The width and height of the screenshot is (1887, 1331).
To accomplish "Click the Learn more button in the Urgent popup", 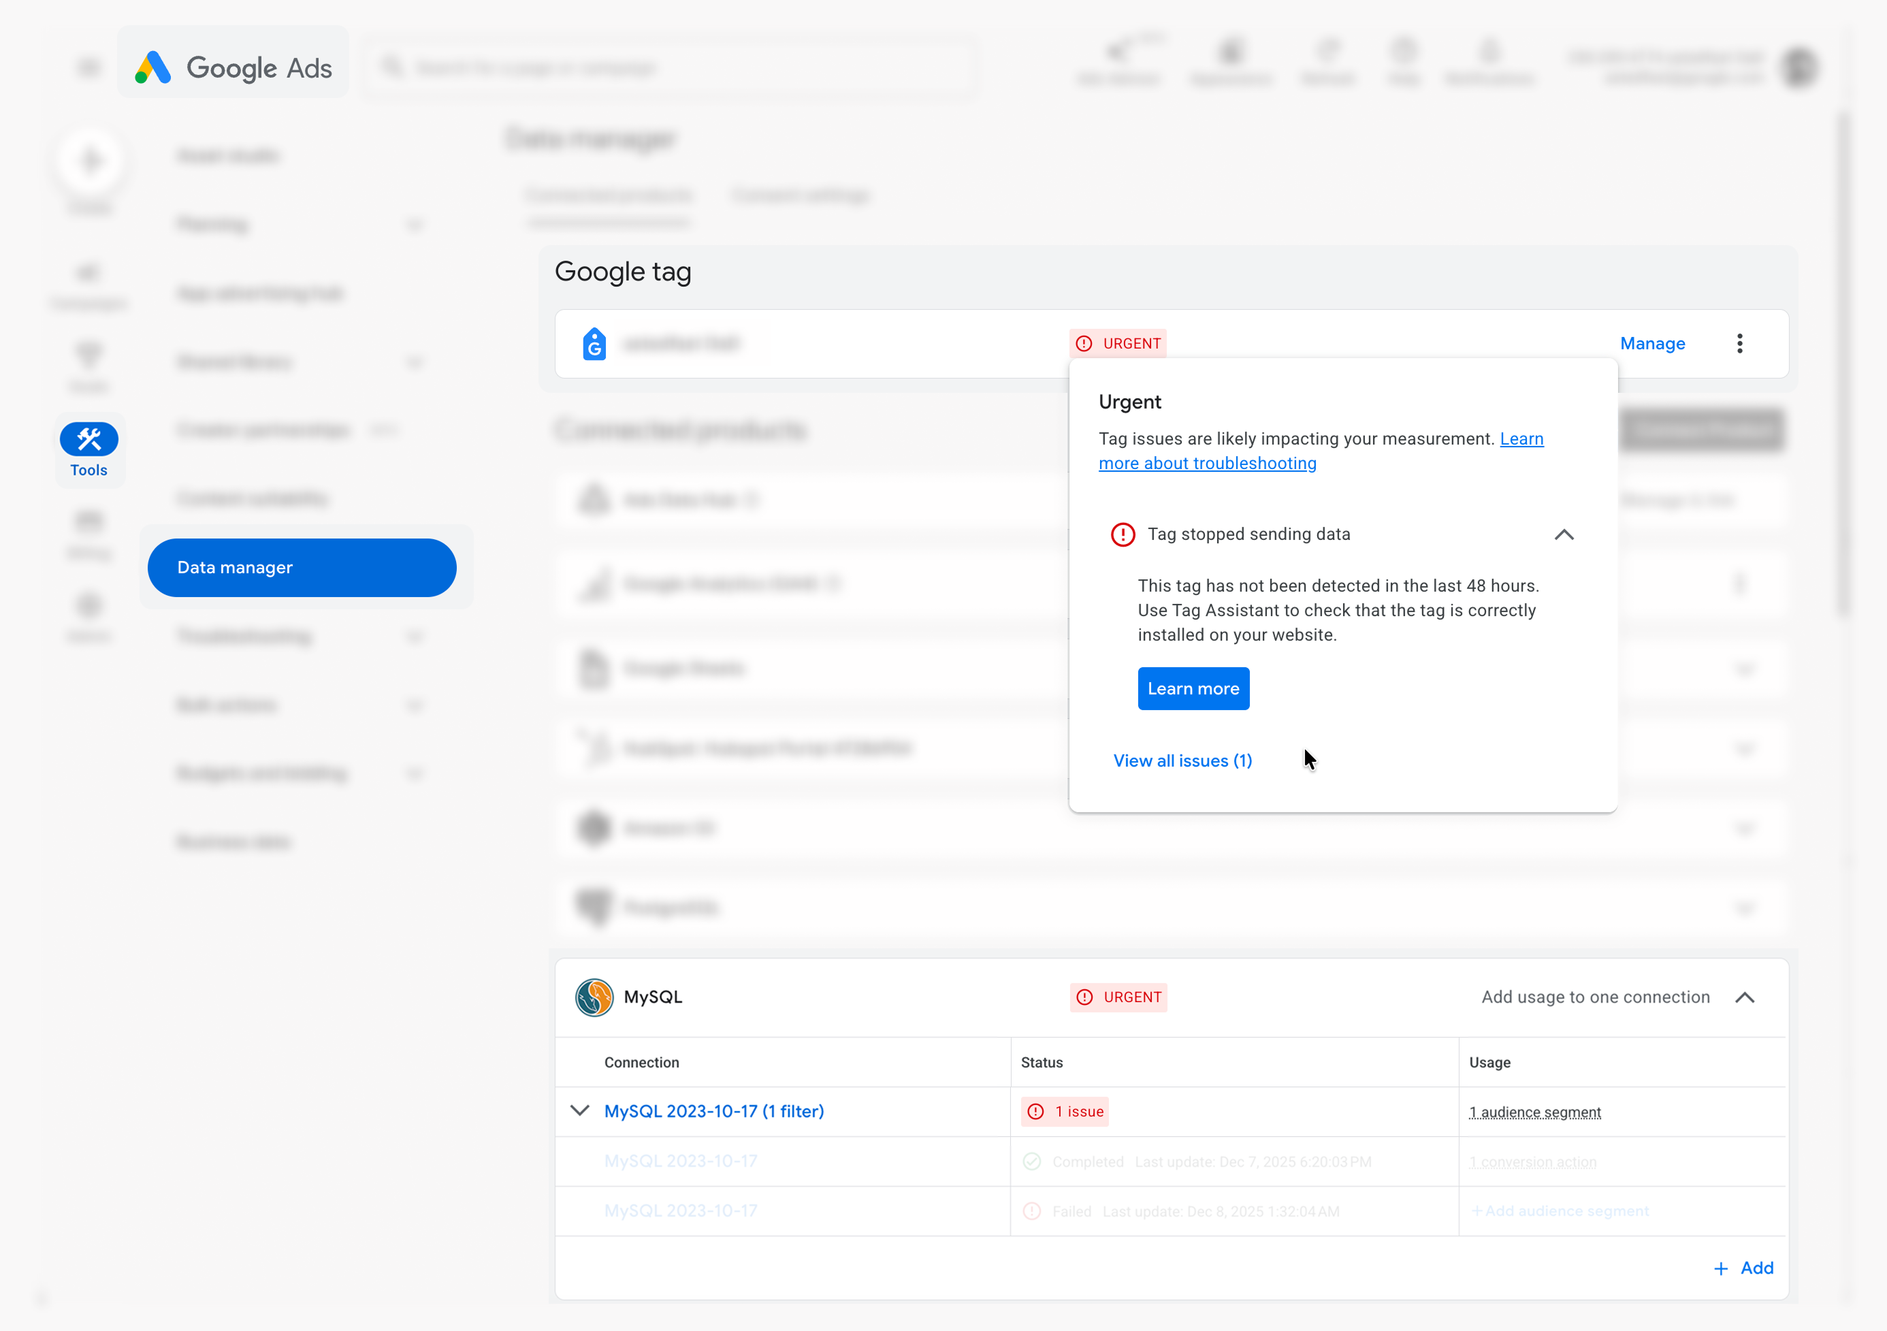I will [x=1193, y=688].
